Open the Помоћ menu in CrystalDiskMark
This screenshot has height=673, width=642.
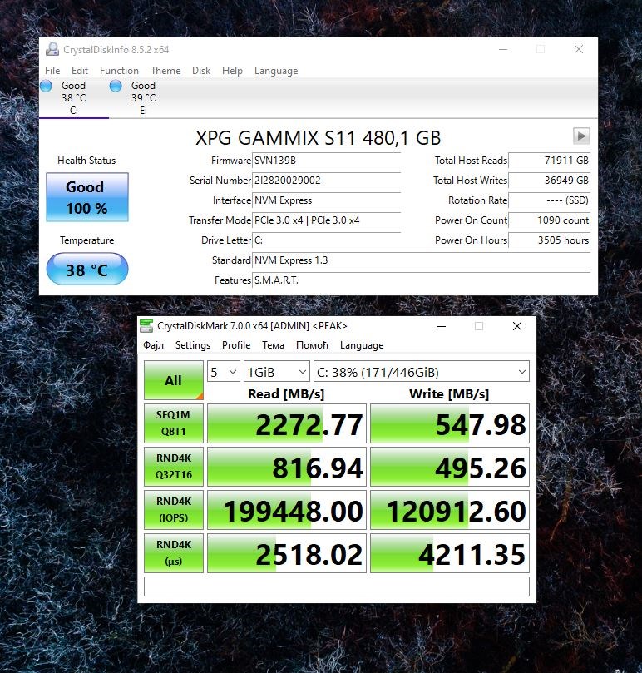[x=312, y=345]
